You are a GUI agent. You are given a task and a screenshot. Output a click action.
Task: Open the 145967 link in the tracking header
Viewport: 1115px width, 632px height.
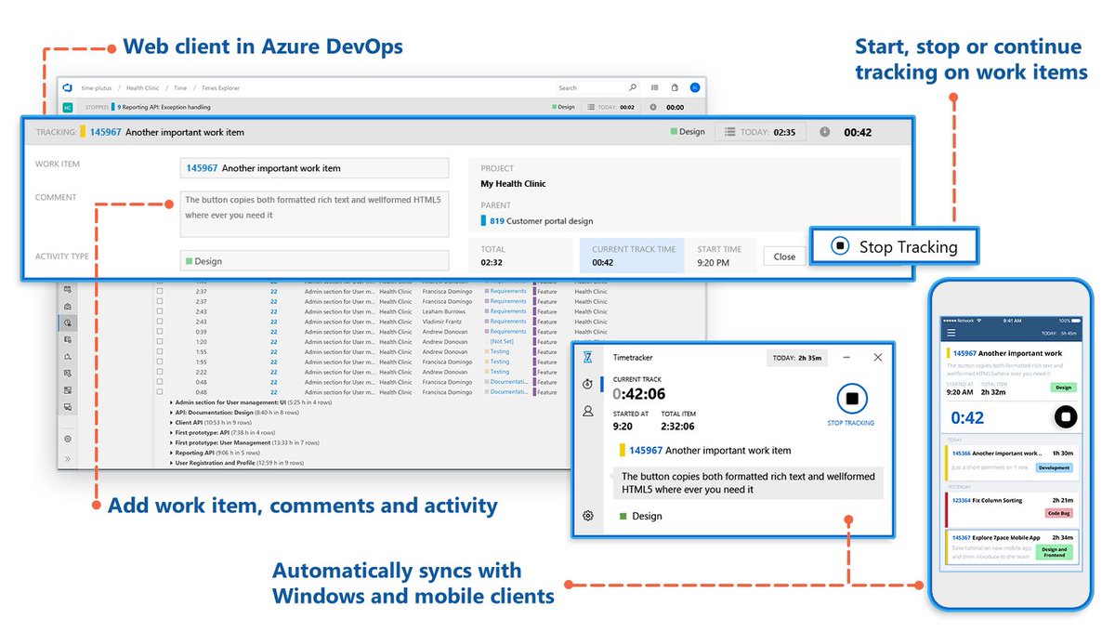(x=106, y=132)
